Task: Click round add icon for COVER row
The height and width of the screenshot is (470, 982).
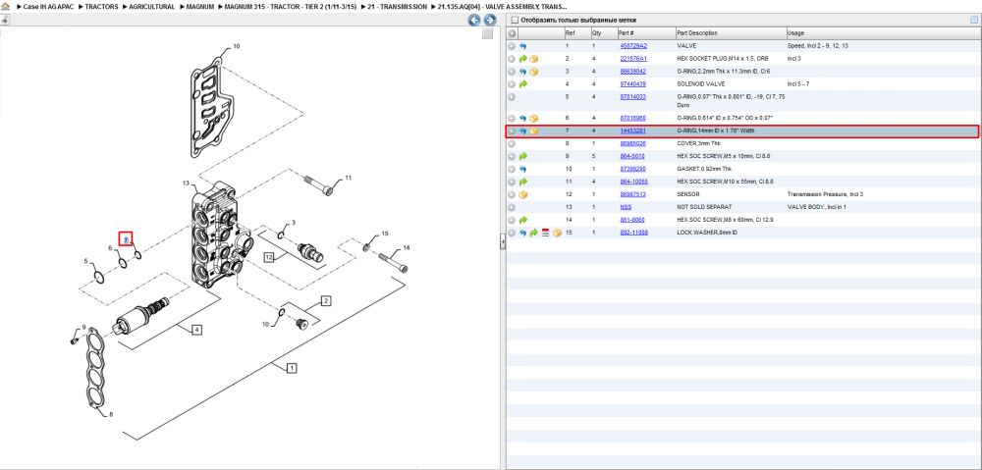Action: click(512, 144)
